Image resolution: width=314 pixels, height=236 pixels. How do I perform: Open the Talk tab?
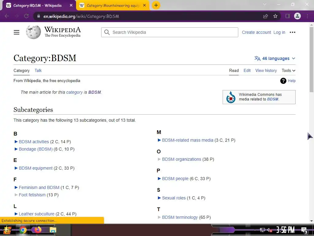click(x=38, y=70)
